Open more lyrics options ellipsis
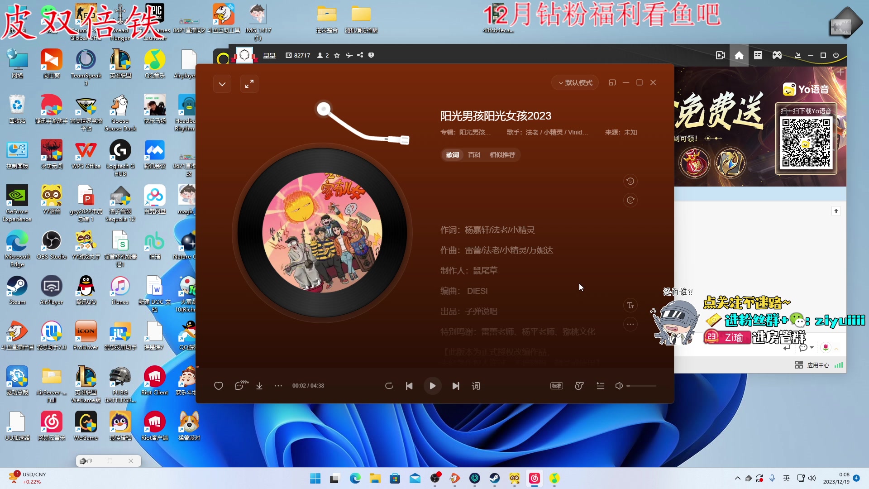The height and width of the screenshot is (489, 869). click(x=630, y=324)
